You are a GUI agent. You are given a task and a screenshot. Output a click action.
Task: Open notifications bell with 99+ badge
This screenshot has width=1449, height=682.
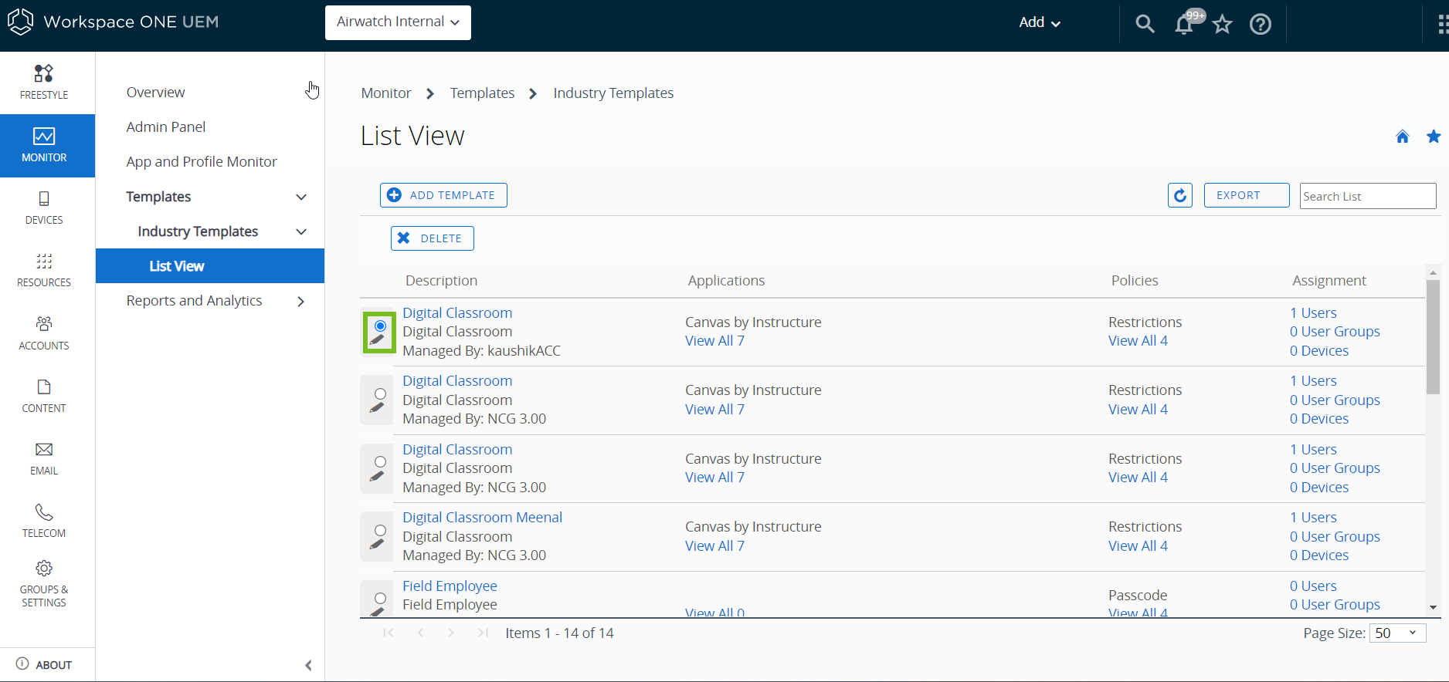click(x=1186, y=23)
